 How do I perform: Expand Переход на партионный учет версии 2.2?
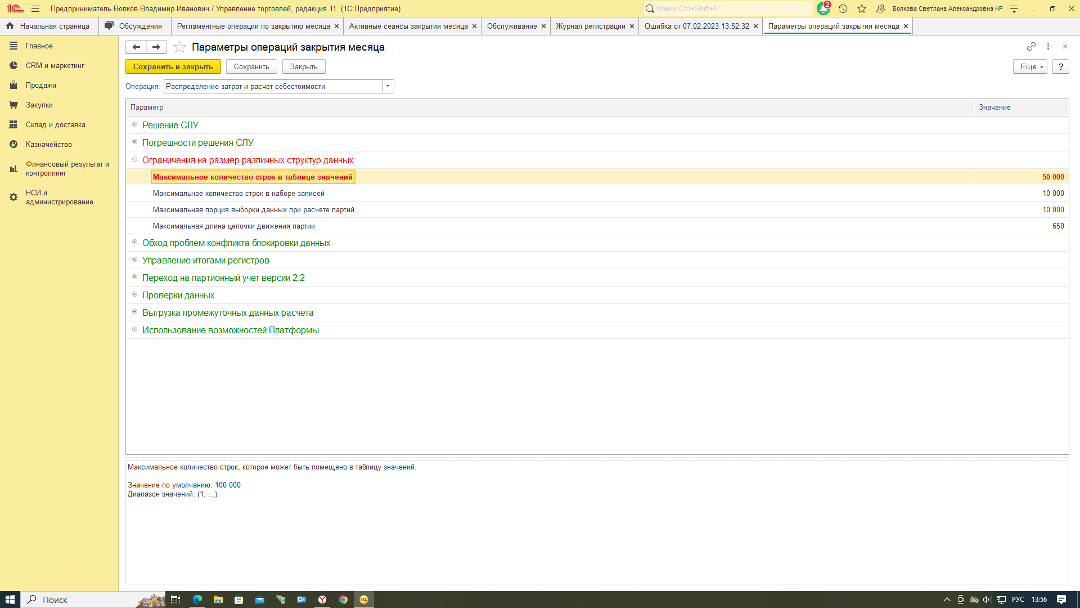click(x=134, y=277)
